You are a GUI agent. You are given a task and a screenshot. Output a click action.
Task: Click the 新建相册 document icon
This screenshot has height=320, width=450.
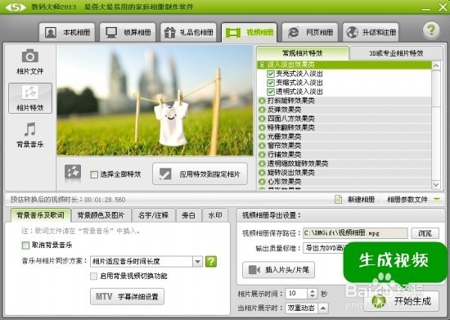tap(339, 199)
